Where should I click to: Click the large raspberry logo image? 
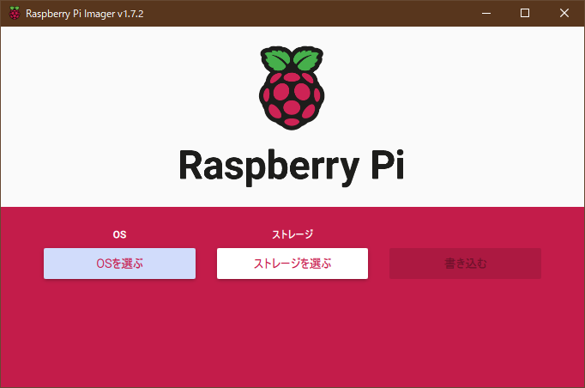(292, 88)
